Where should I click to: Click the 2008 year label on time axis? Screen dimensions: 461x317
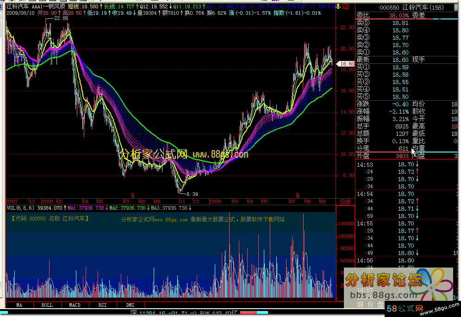click(x=48, y=201)
